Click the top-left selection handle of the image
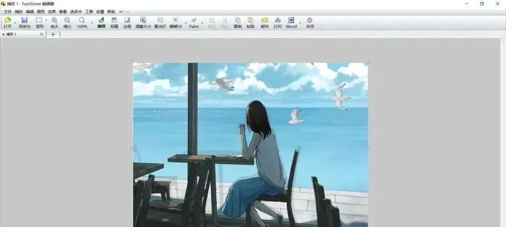 click(131, 61)
